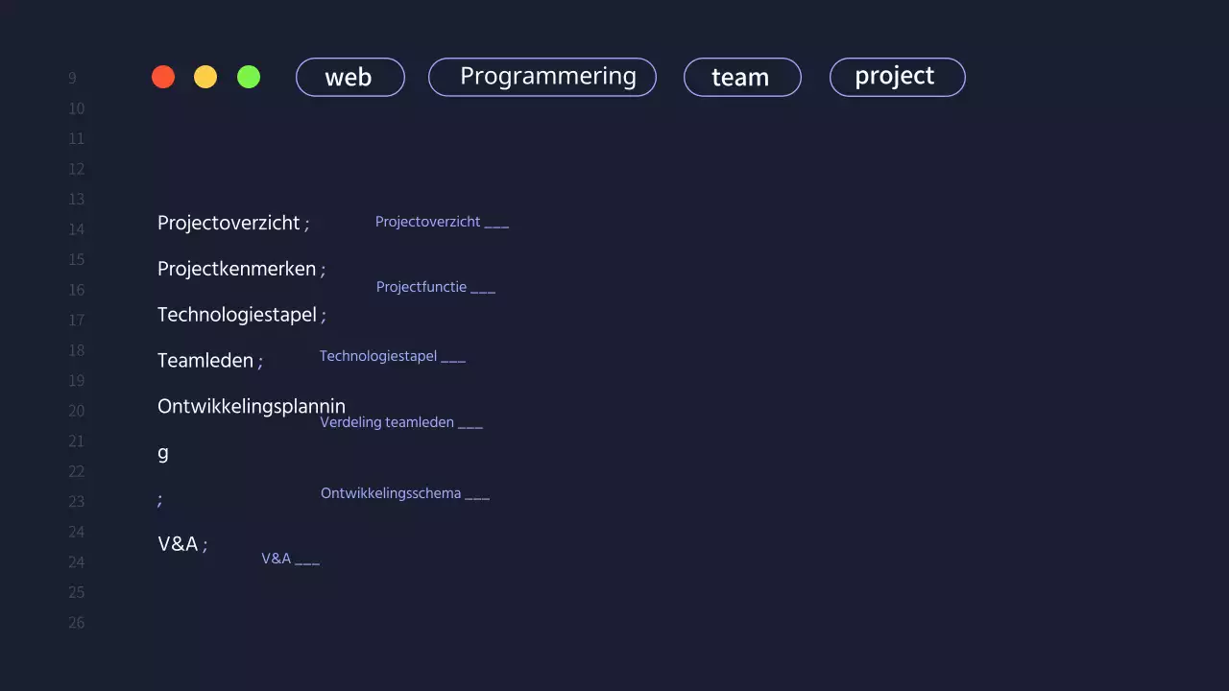Select the 'team' tag pill

741,77
